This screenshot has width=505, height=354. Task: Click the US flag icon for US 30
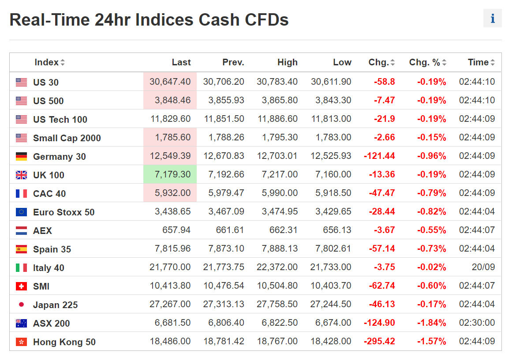pos(21,82)
